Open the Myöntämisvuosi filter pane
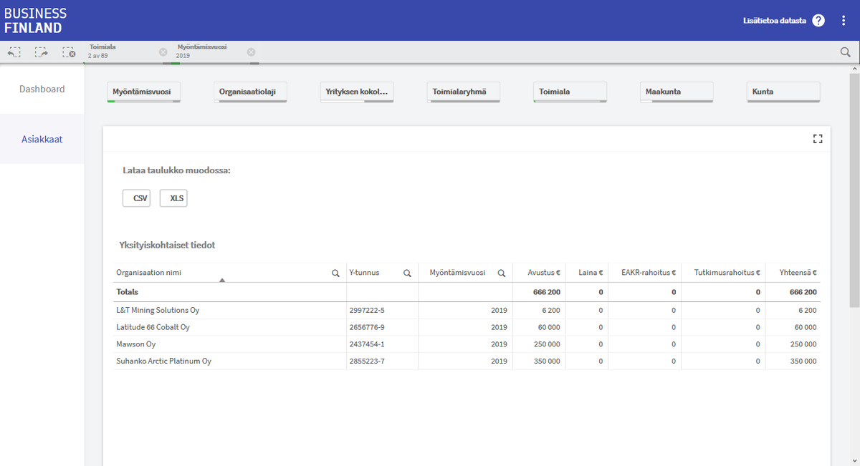Viewport: 860px width, 466px height. tap(144, 92)
